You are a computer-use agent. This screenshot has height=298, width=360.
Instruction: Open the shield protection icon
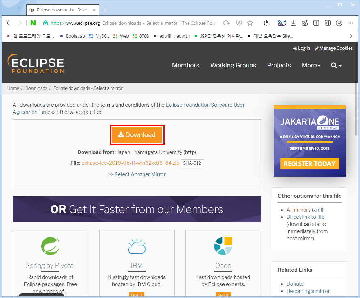click(x=239, y=23)
